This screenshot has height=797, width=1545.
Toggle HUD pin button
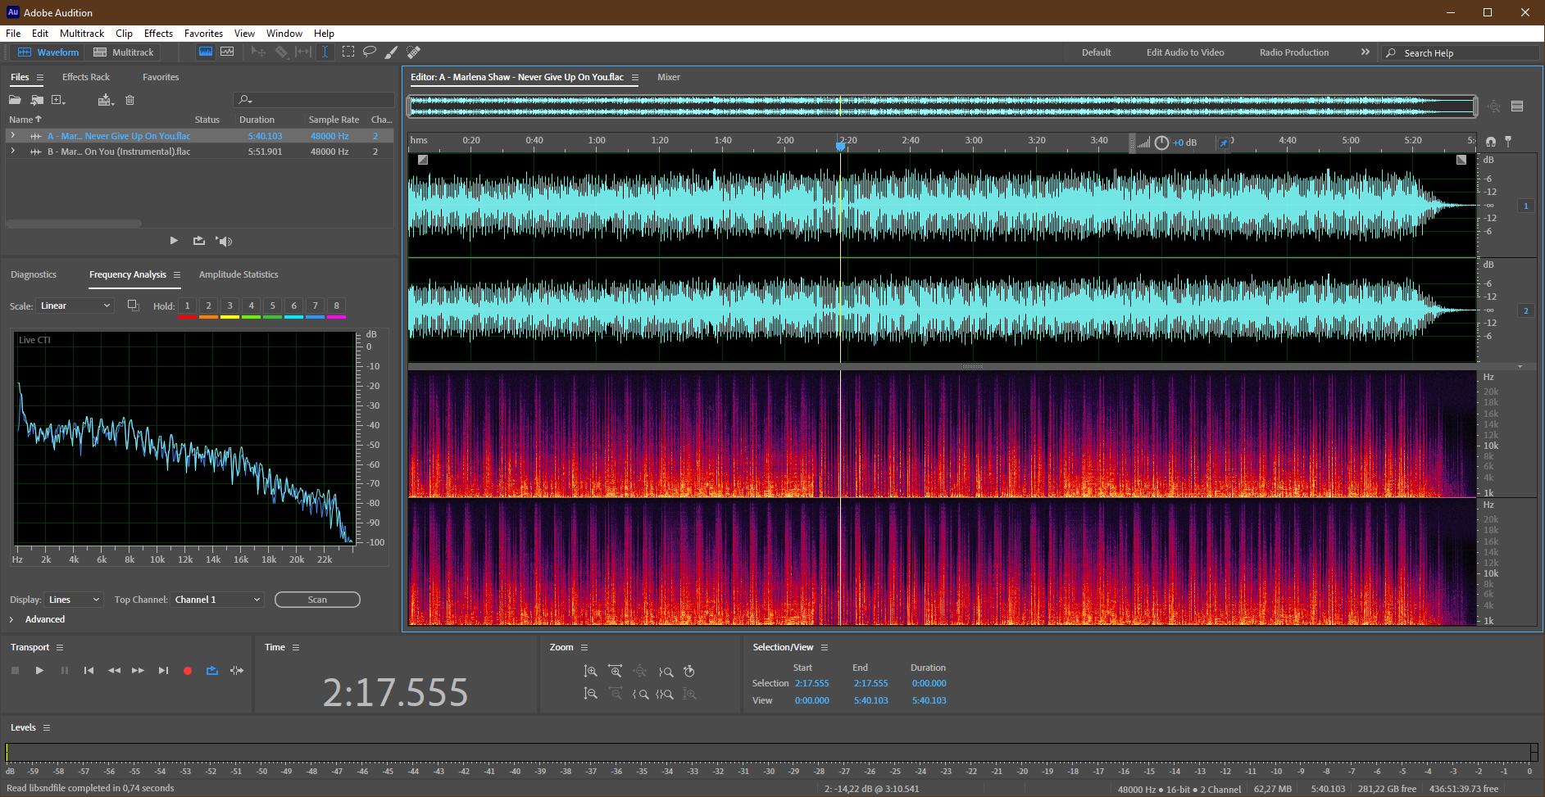point(1224,143)
